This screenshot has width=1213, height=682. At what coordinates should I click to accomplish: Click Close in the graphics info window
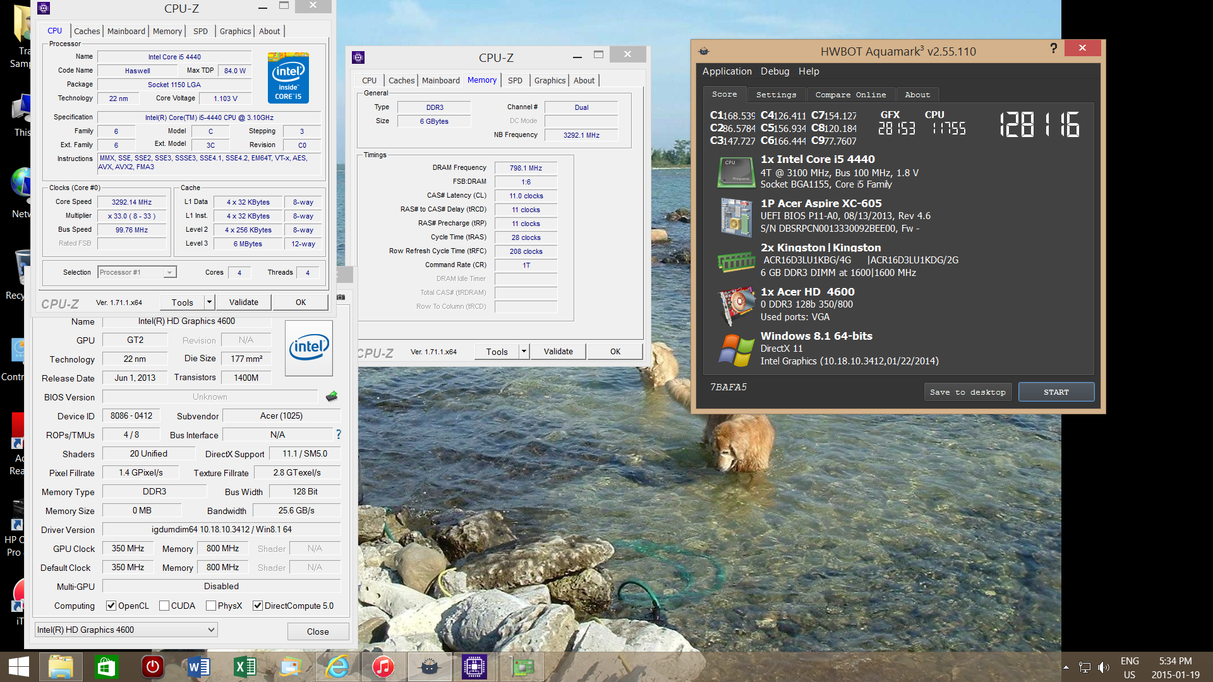(318, 631)
